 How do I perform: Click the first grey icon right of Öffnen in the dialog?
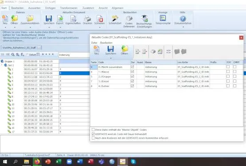pos(137,51)
